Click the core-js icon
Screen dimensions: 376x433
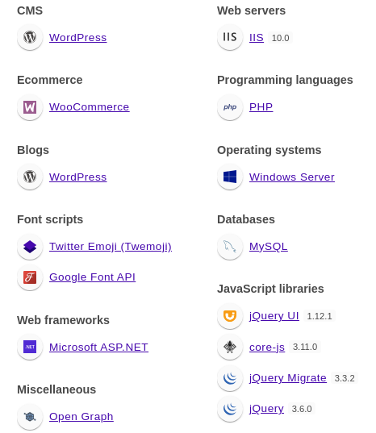pyautogui.click(x=230, y=347)
